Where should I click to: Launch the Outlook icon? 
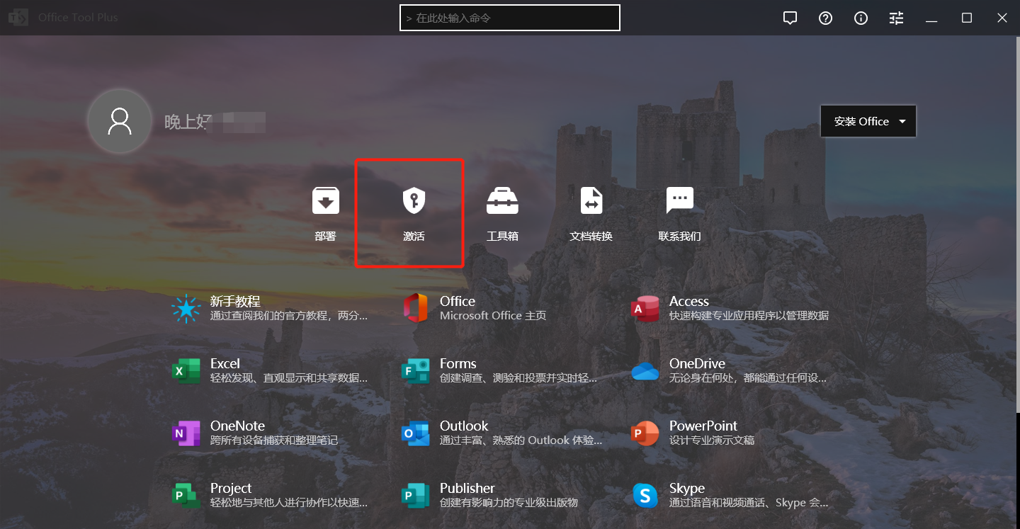416,433
